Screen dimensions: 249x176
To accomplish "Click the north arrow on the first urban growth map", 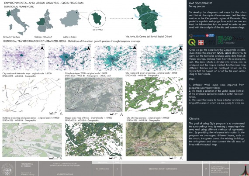I will pos(42,48).
